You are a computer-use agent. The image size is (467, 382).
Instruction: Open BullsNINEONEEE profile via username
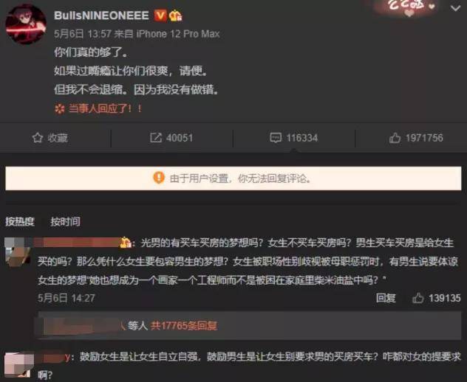[101, 15]
